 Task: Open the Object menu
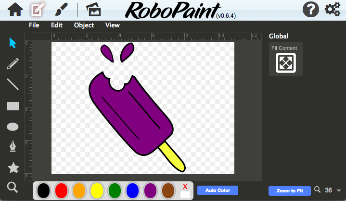click(x=84, y=25)
